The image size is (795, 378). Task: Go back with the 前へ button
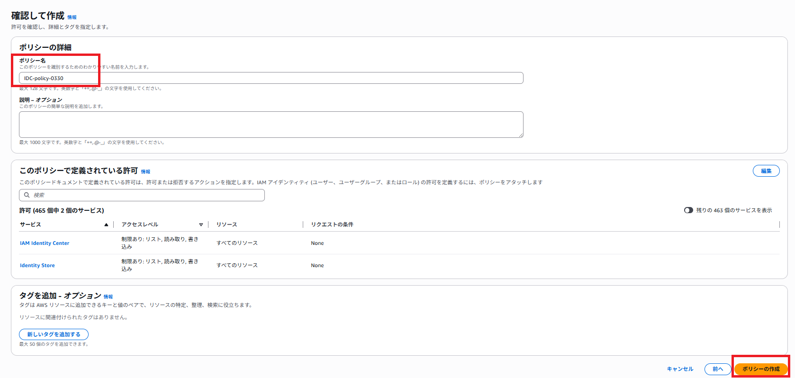click(718, 369)
